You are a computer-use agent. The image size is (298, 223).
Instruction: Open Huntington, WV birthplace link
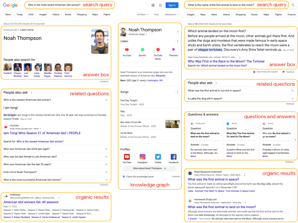click(155, 81)
